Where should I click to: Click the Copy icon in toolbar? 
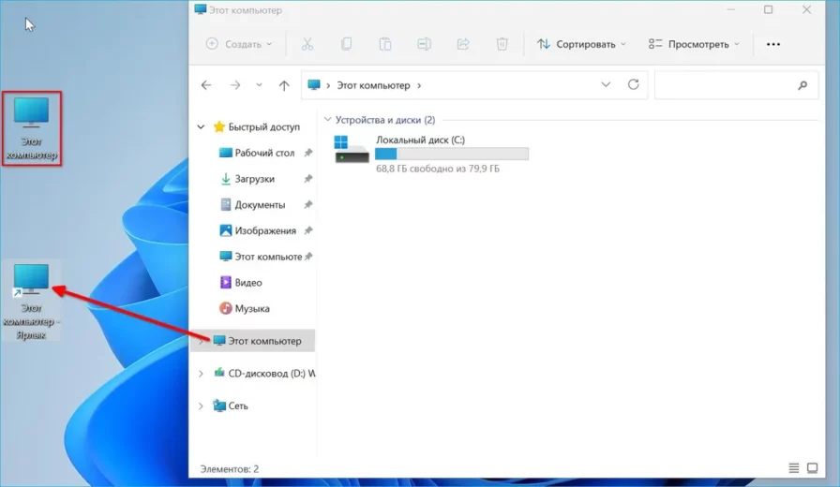click(x=346, y=44)
